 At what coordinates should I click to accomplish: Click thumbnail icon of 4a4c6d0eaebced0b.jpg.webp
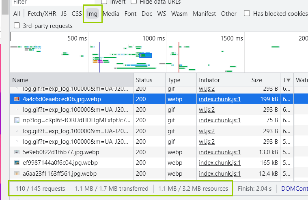click(17, 99)
